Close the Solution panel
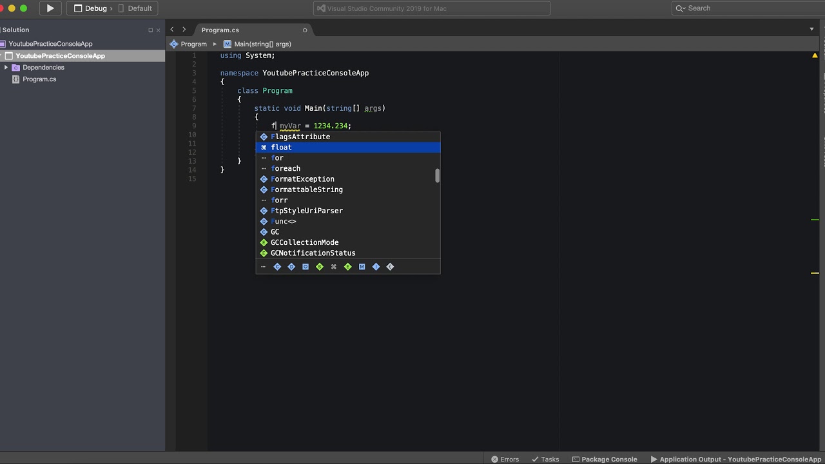This screenshot has height=464, width=825. 159,30
